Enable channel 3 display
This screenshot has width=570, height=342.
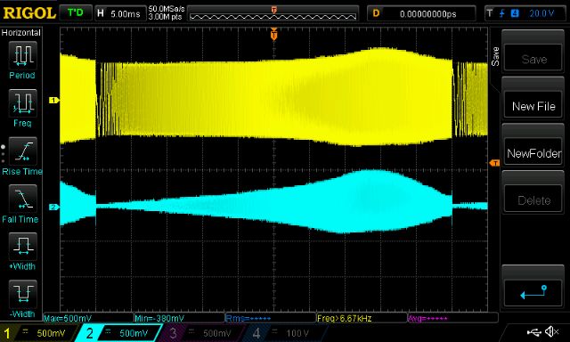202,333
